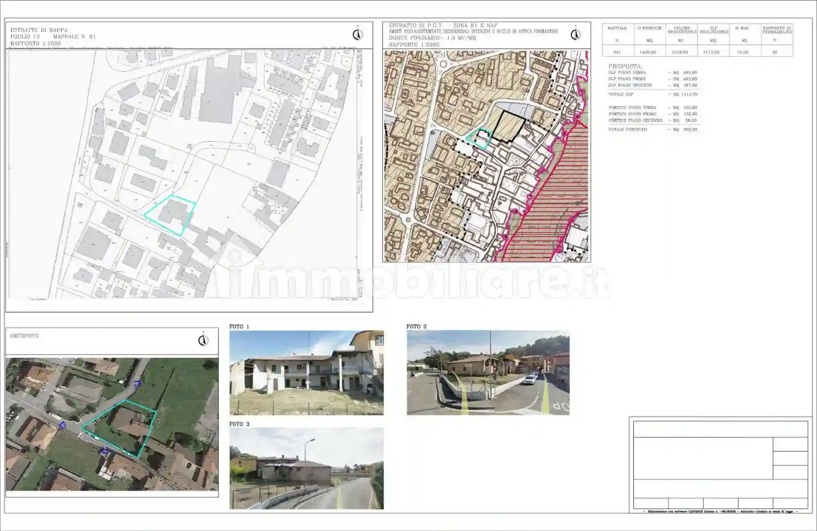
Task: Click the north arrow in the Ortofoto header
Action: click(x=203, y=340)
